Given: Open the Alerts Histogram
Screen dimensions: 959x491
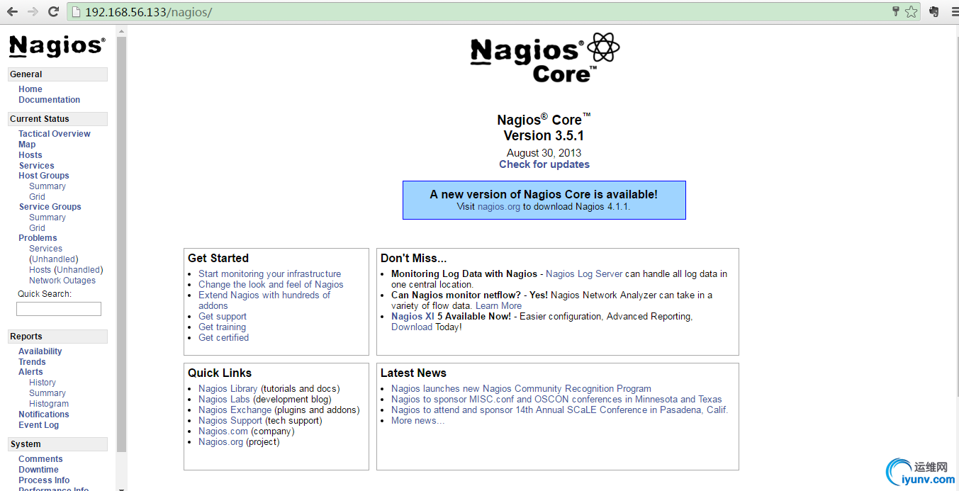Looking at the screenshot, I should (x=49, y=404).
